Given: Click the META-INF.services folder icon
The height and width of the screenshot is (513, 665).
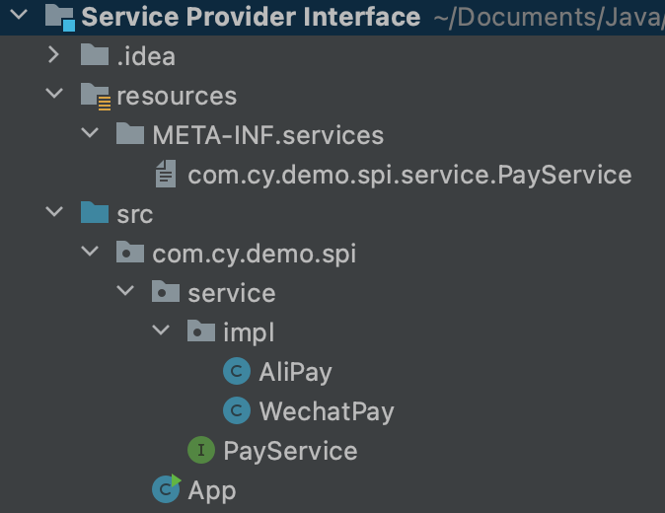Looking at the screenshot, I should pos(130,135).
